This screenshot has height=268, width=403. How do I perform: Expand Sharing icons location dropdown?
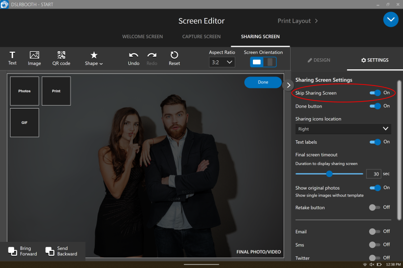(x=343, y=129)
